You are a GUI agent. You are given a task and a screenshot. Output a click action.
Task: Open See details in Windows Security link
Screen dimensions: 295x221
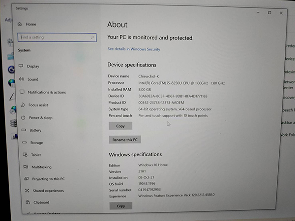tap(134, 49)
